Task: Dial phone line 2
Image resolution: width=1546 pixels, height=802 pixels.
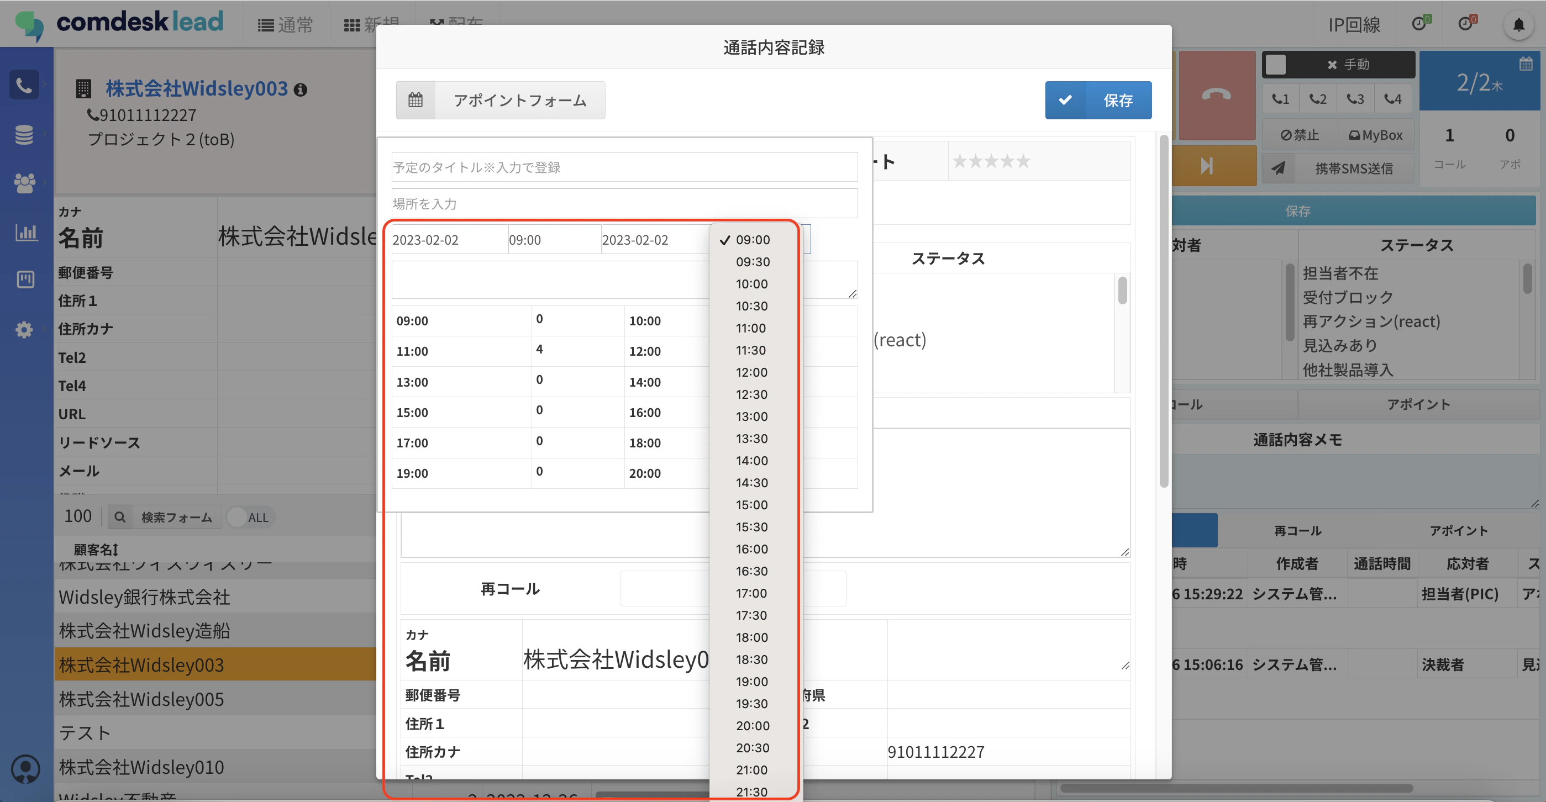Action: tap(1318, 99)
